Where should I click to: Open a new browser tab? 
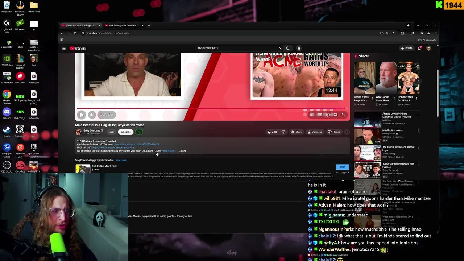(x=149, y=25)
